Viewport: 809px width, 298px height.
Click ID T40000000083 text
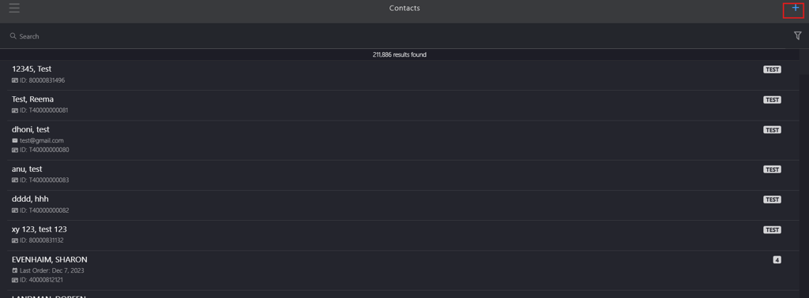(x=44, y=180)
